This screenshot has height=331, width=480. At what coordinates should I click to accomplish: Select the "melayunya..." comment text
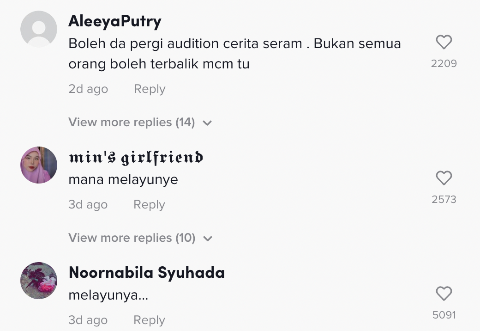point(108,295)
